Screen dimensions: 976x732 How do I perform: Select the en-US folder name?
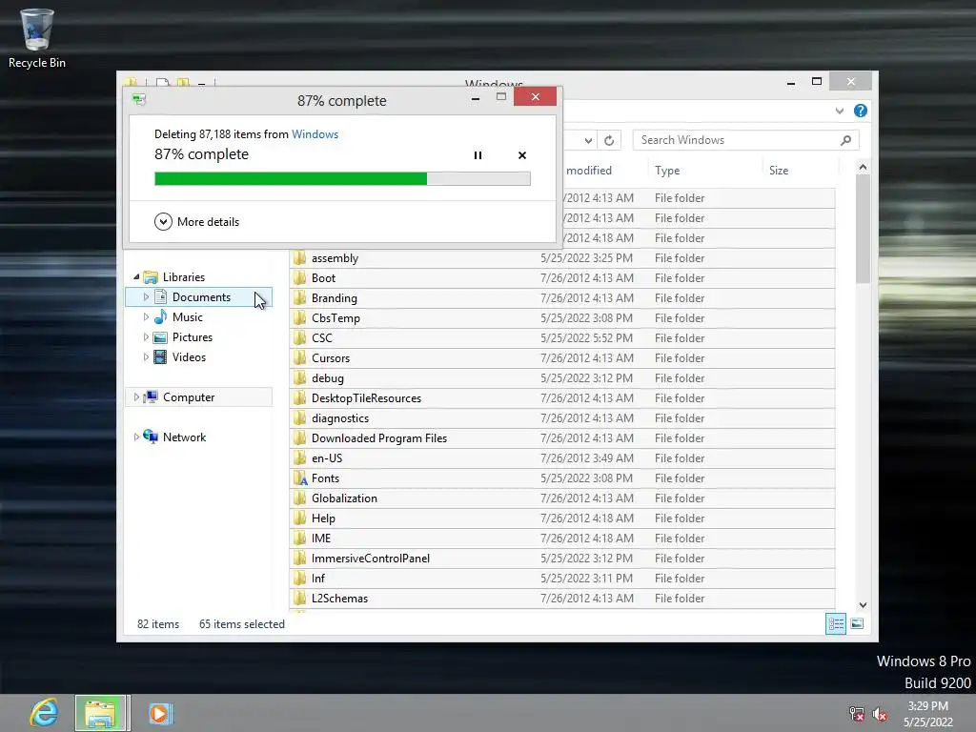point(327,458)
